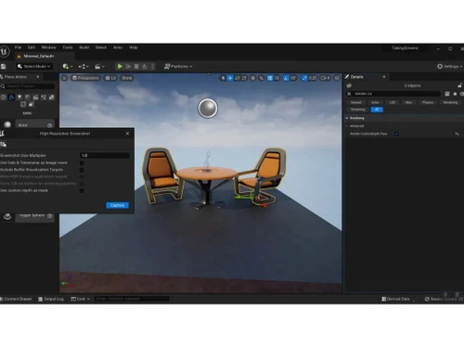The height and width of the screenshot is (348, 464).
Task: Open the camera speed setting
Action: (x=325, y=78)
